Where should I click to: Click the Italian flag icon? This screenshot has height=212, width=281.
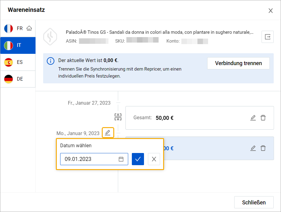[9, 45]
